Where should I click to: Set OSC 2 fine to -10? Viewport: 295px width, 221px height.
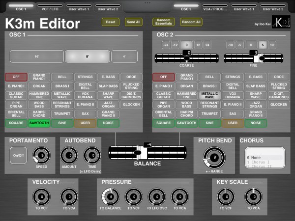(230, 45)
